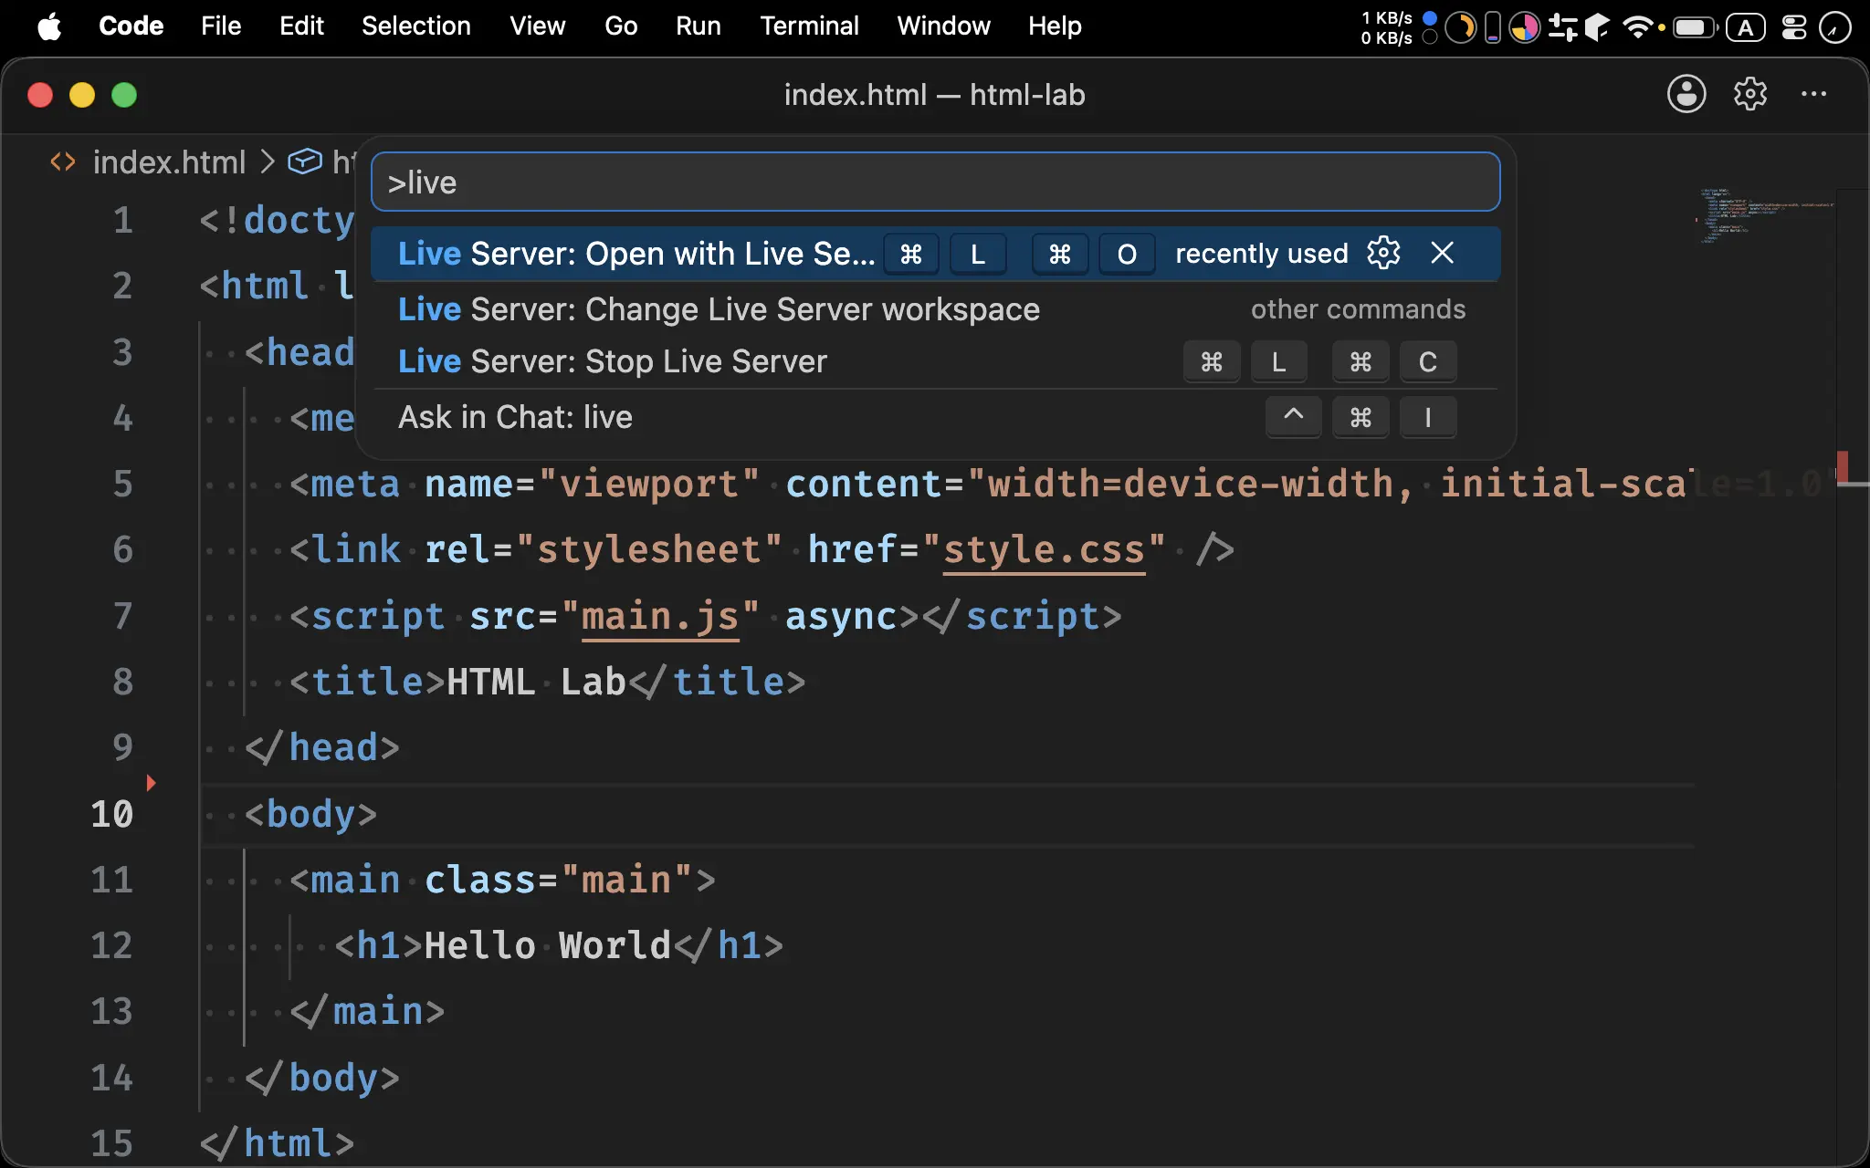
Task: Click the index.html breadcrumb label
Action: 169,162
